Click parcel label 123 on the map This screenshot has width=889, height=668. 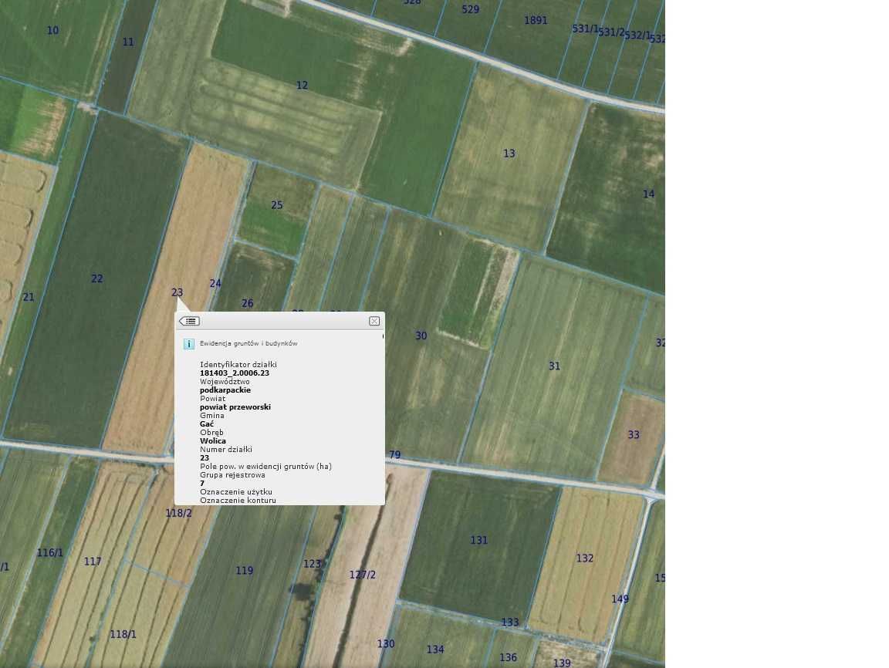coord(312,565)
